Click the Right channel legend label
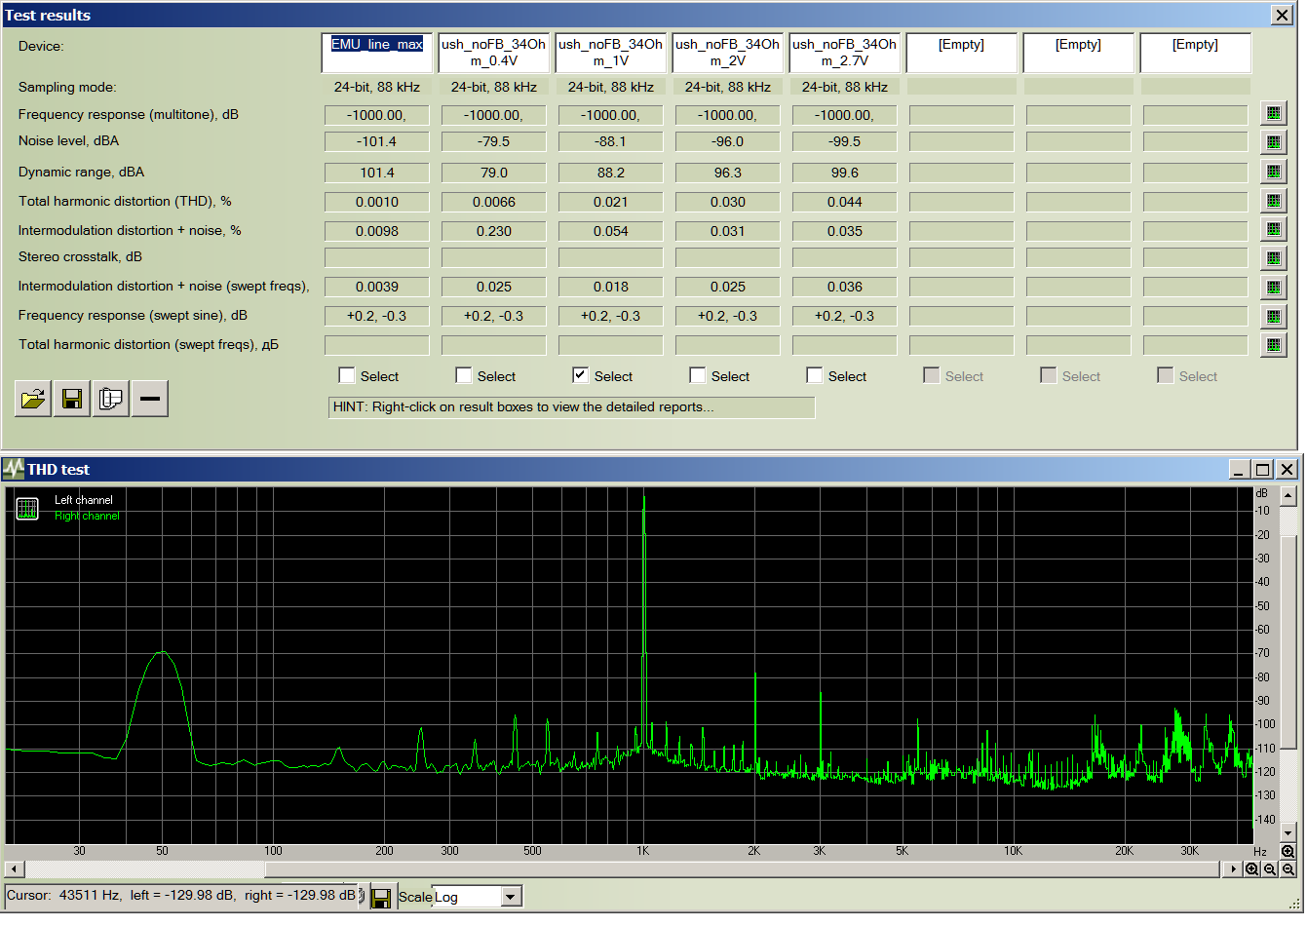 point(87,517)
